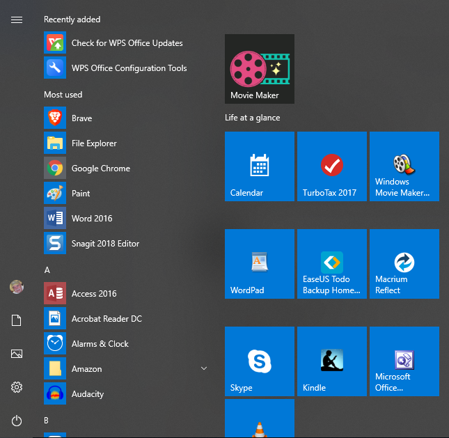Open Paint palette icon
Screen dimensions: 449x438
click(55, 193)
